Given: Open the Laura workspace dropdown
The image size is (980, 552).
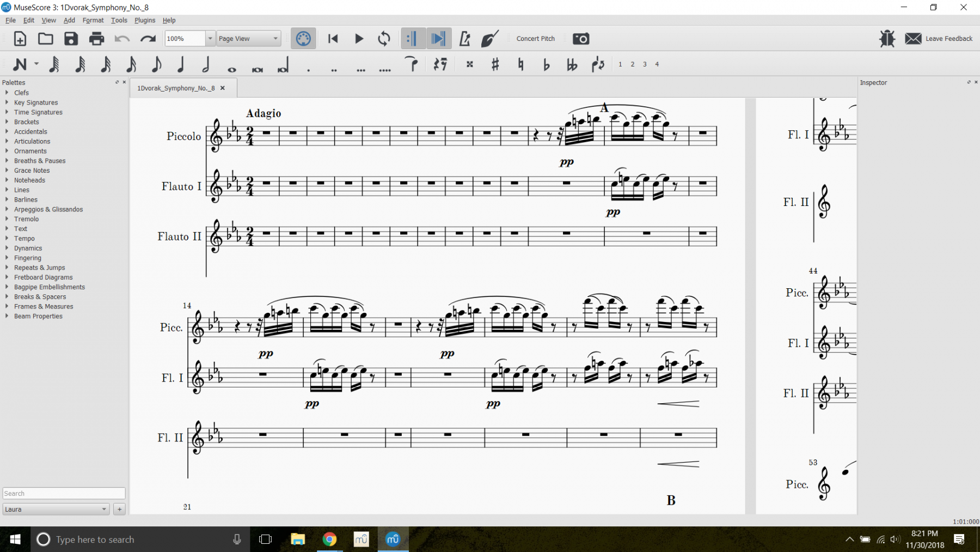Looking at the screenshot, I should pyautogui.click(x=56, y=509).
